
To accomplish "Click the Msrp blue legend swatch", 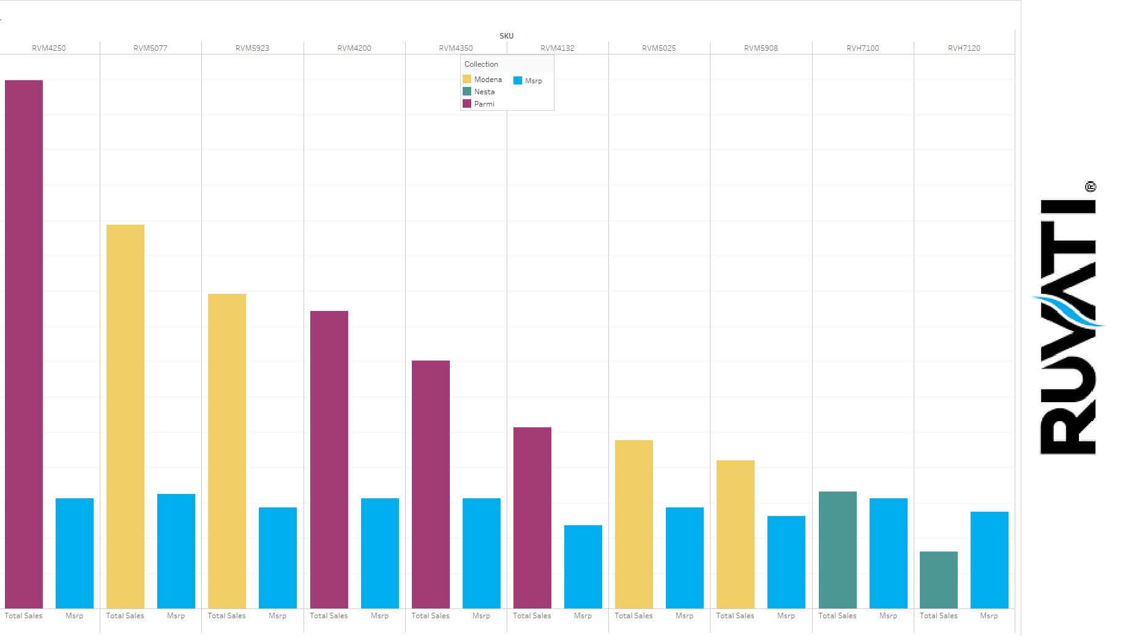I will click(518, 81).
